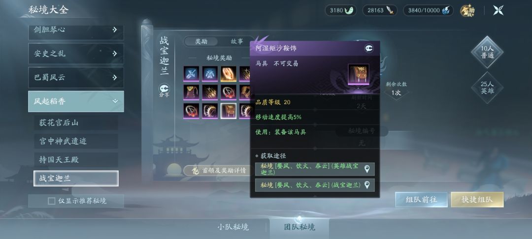Image resolution: width=532 pixels, height=239 pixels.
Task: Expand the 巴蜀风云 category
Action: coord(76,77)
